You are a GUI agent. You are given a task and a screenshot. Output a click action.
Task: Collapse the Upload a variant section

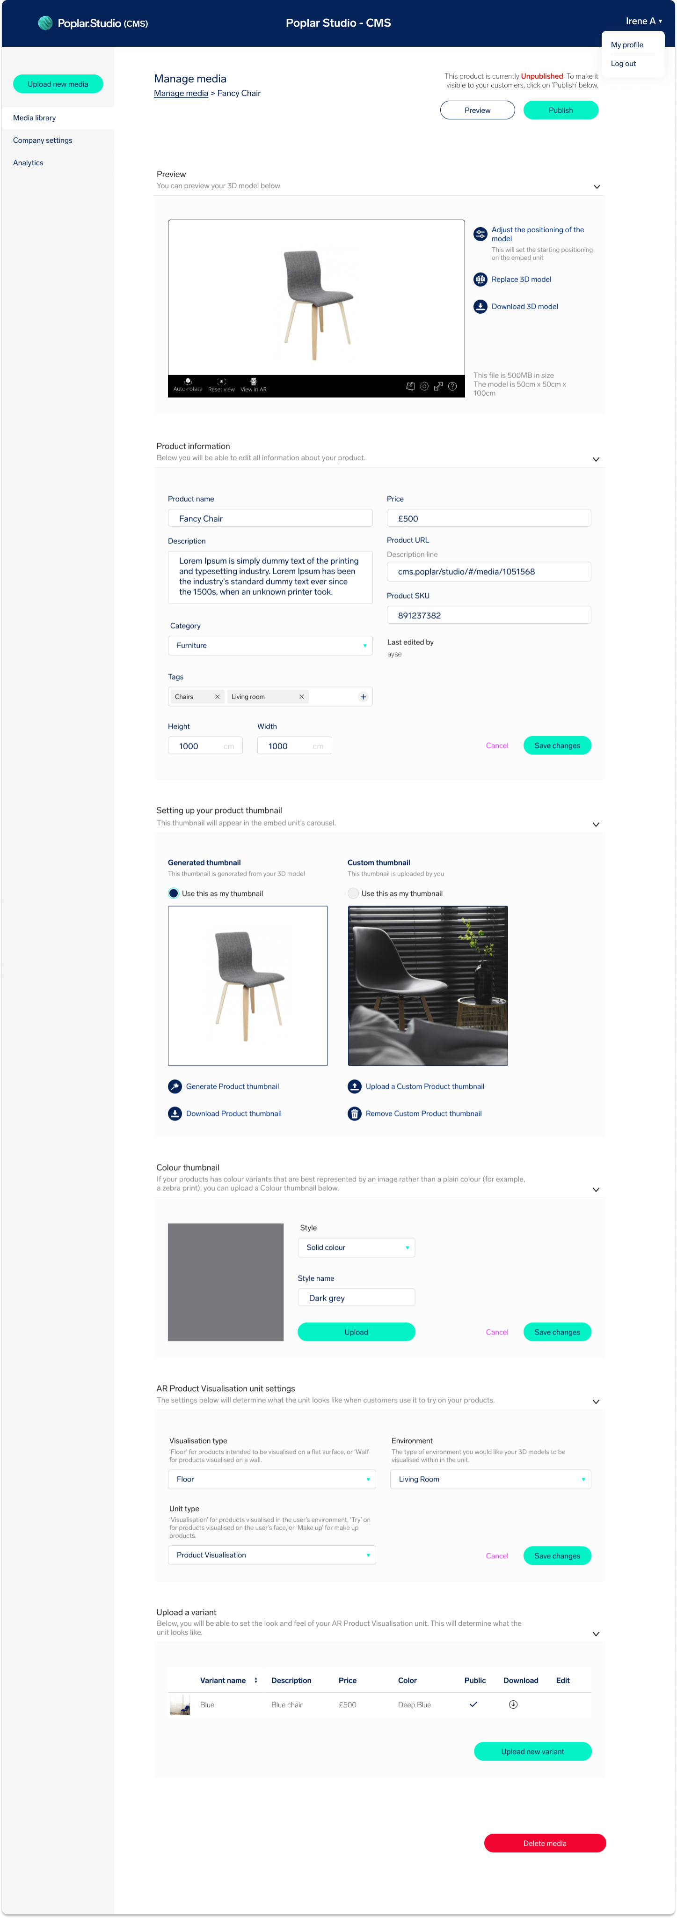[x=596, y=1634]
